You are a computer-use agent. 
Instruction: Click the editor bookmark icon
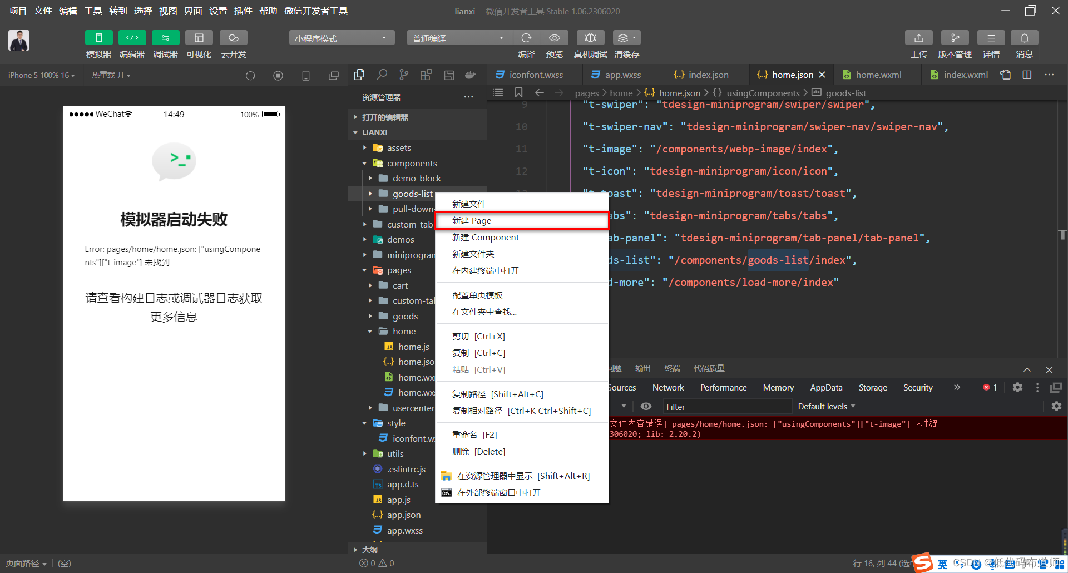(x=518, y=92)
